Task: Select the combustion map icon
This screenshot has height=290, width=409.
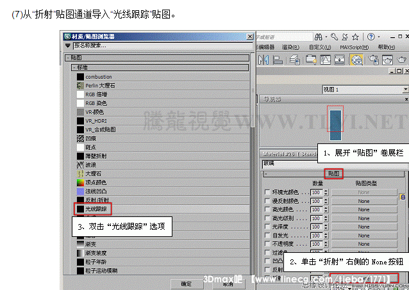Action: tap(80, 77)
